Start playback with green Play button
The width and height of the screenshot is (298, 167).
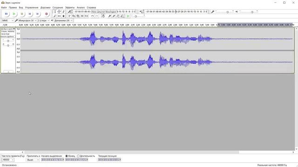[14, 14]
